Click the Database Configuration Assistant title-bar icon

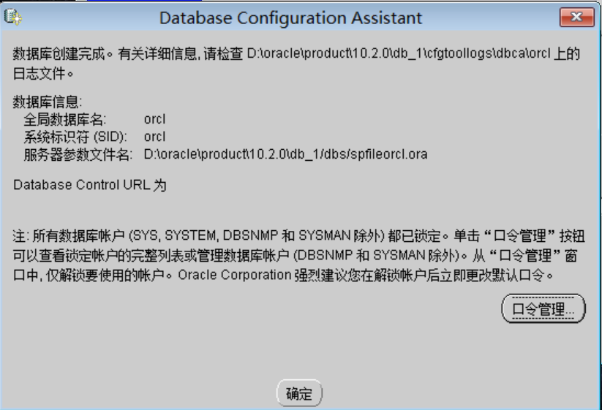click(12, 18)
